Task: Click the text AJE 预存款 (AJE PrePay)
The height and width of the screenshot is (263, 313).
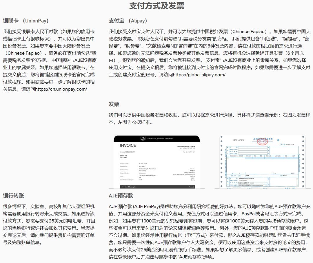Action: 134,206
